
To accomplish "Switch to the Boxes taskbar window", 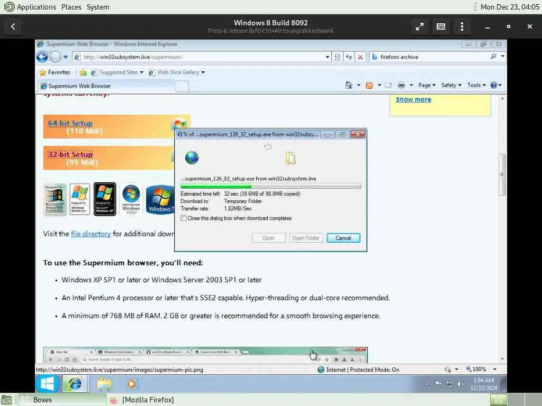I will (62, 400).
